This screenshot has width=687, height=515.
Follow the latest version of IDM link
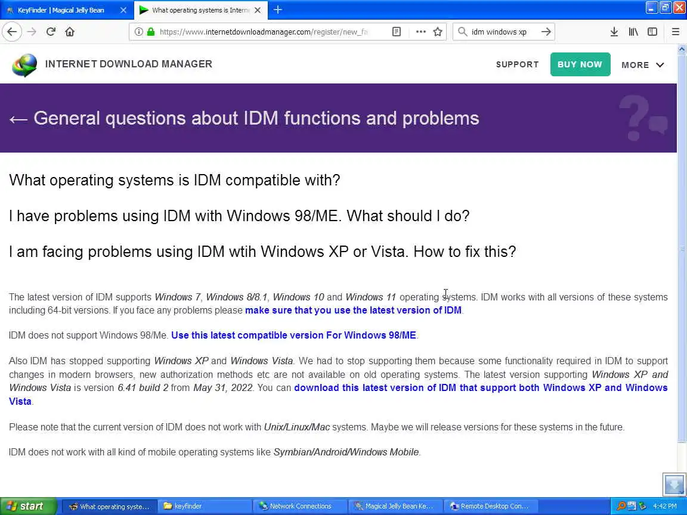click(353, 310)
